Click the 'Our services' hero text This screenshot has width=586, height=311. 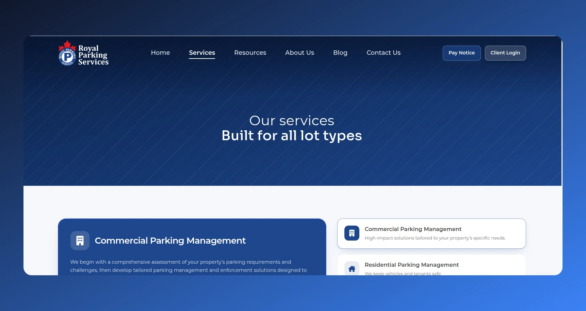coord(292,120)
